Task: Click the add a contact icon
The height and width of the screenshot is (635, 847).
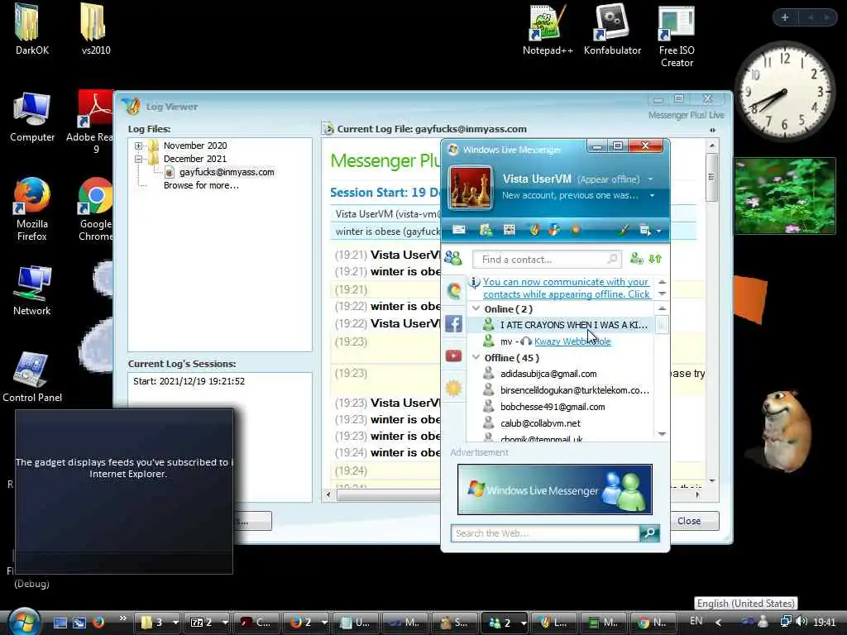Action: pyautogui.click(x=636, y=259)
